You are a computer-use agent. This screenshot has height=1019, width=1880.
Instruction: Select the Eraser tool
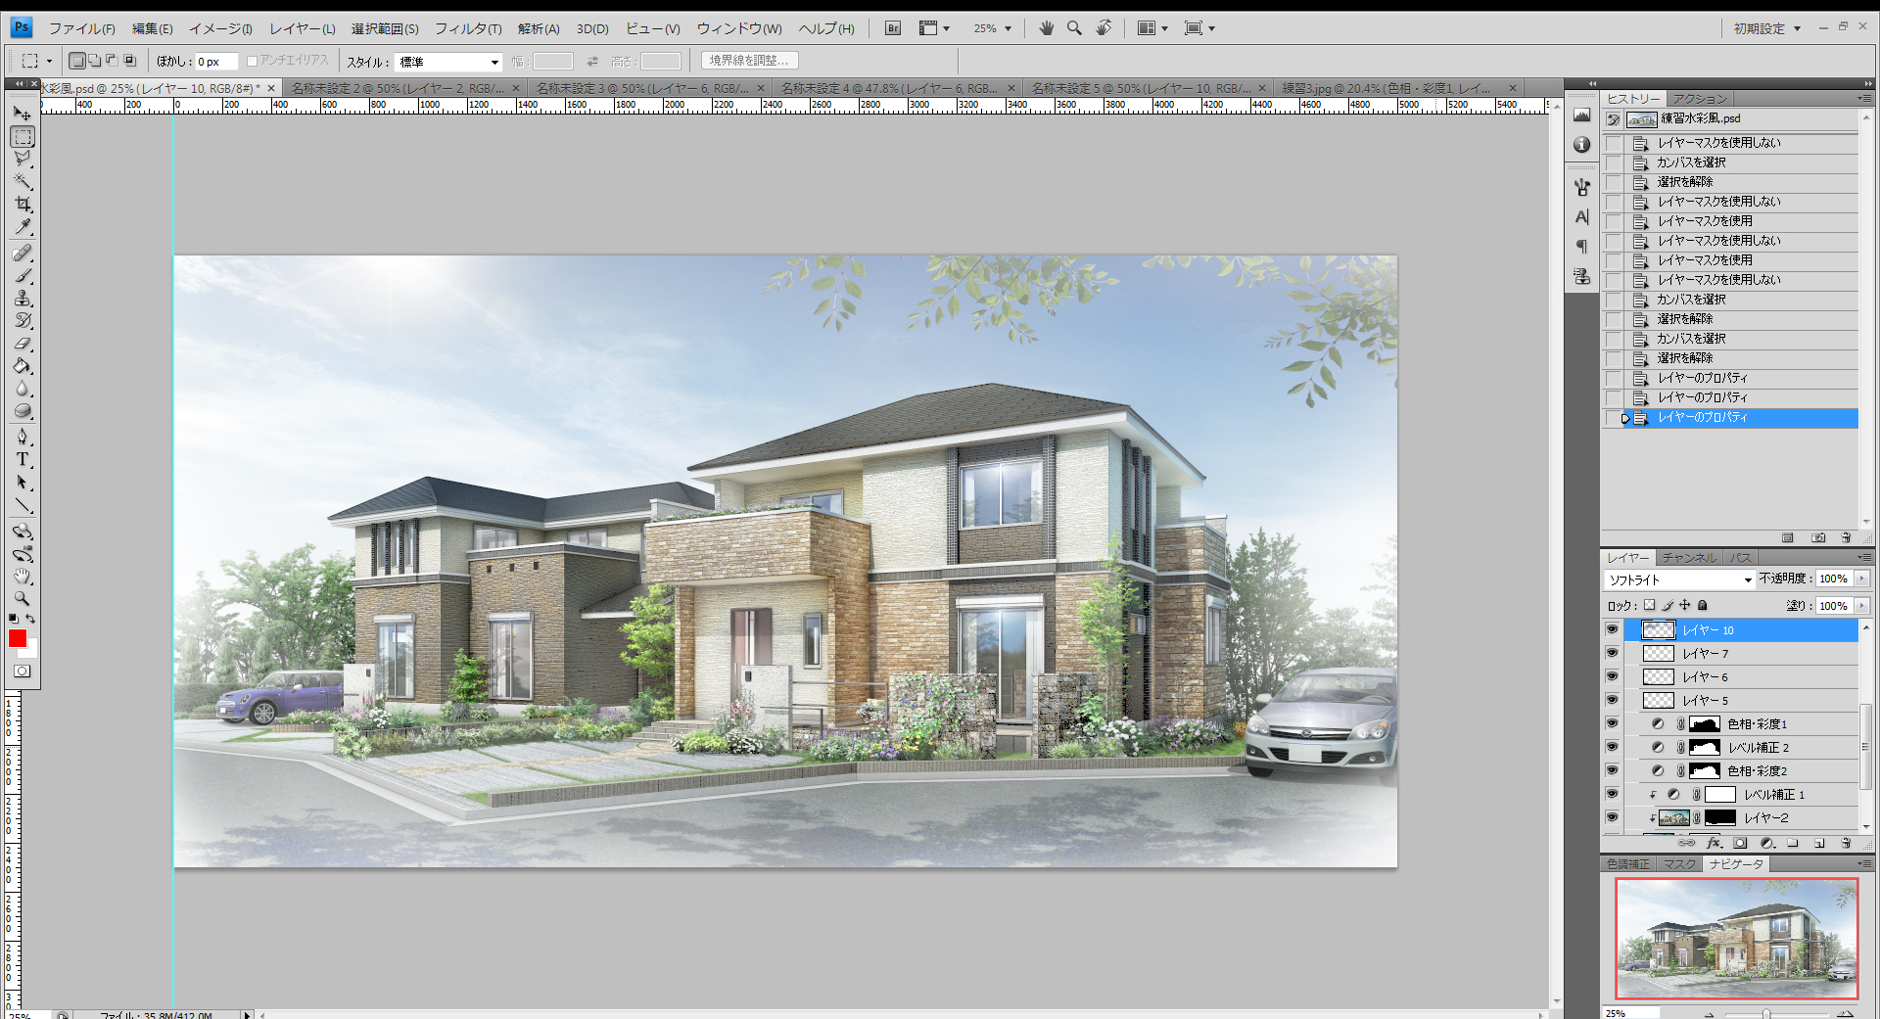pyautogui.click(x=23, y=344)
